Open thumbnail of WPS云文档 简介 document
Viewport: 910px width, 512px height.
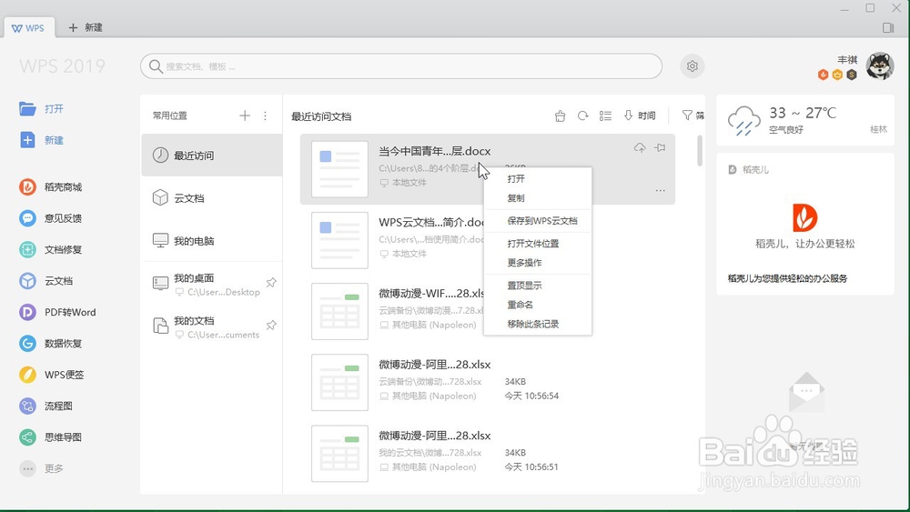pos(339,240)
